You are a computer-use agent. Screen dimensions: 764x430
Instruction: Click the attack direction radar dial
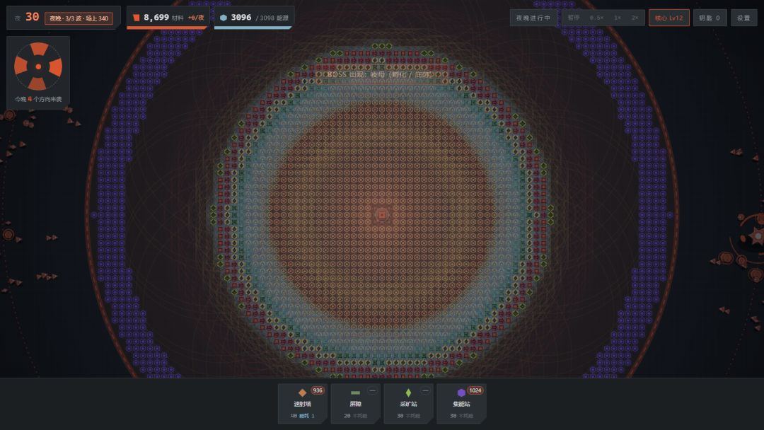[38, 66]
